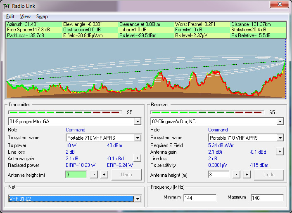Click the Rx level=-99.5dBm value
This screenshot has width=292, height=213.
[x=138, y=35]
